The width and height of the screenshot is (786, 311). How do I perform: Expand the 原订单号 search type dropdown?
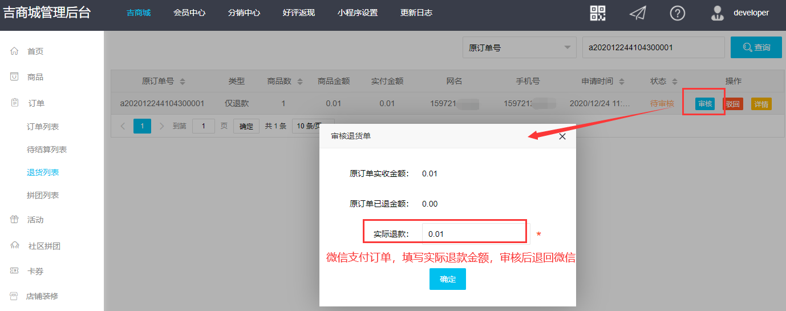[x=518, y=48]
